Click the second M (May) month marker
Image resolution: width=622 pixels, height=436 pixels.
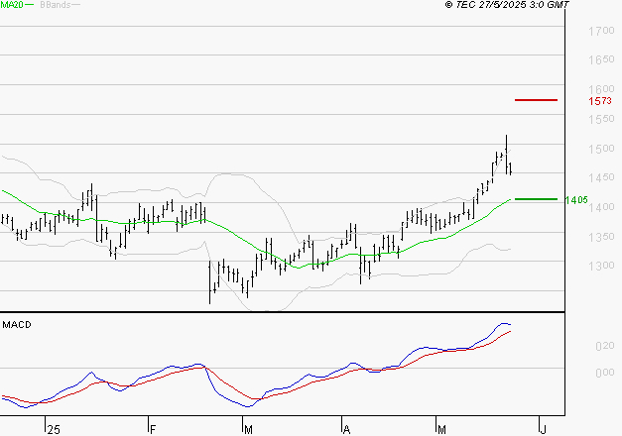(441, 429)
